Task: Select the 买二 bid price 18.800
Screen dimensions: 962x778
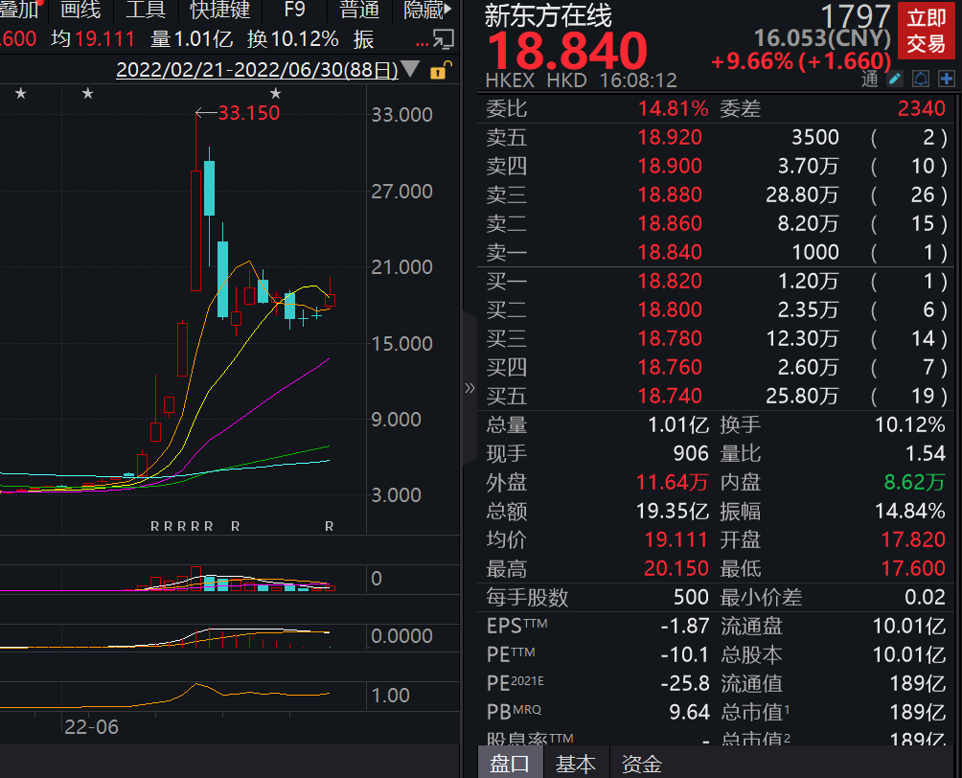Action: pos(670,309)
